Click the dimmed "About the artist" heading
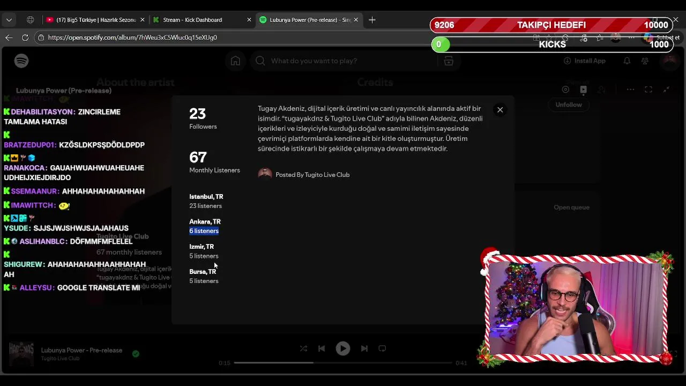Image resolution: width=686 pixels, height=386 pixels. [136, 83]
